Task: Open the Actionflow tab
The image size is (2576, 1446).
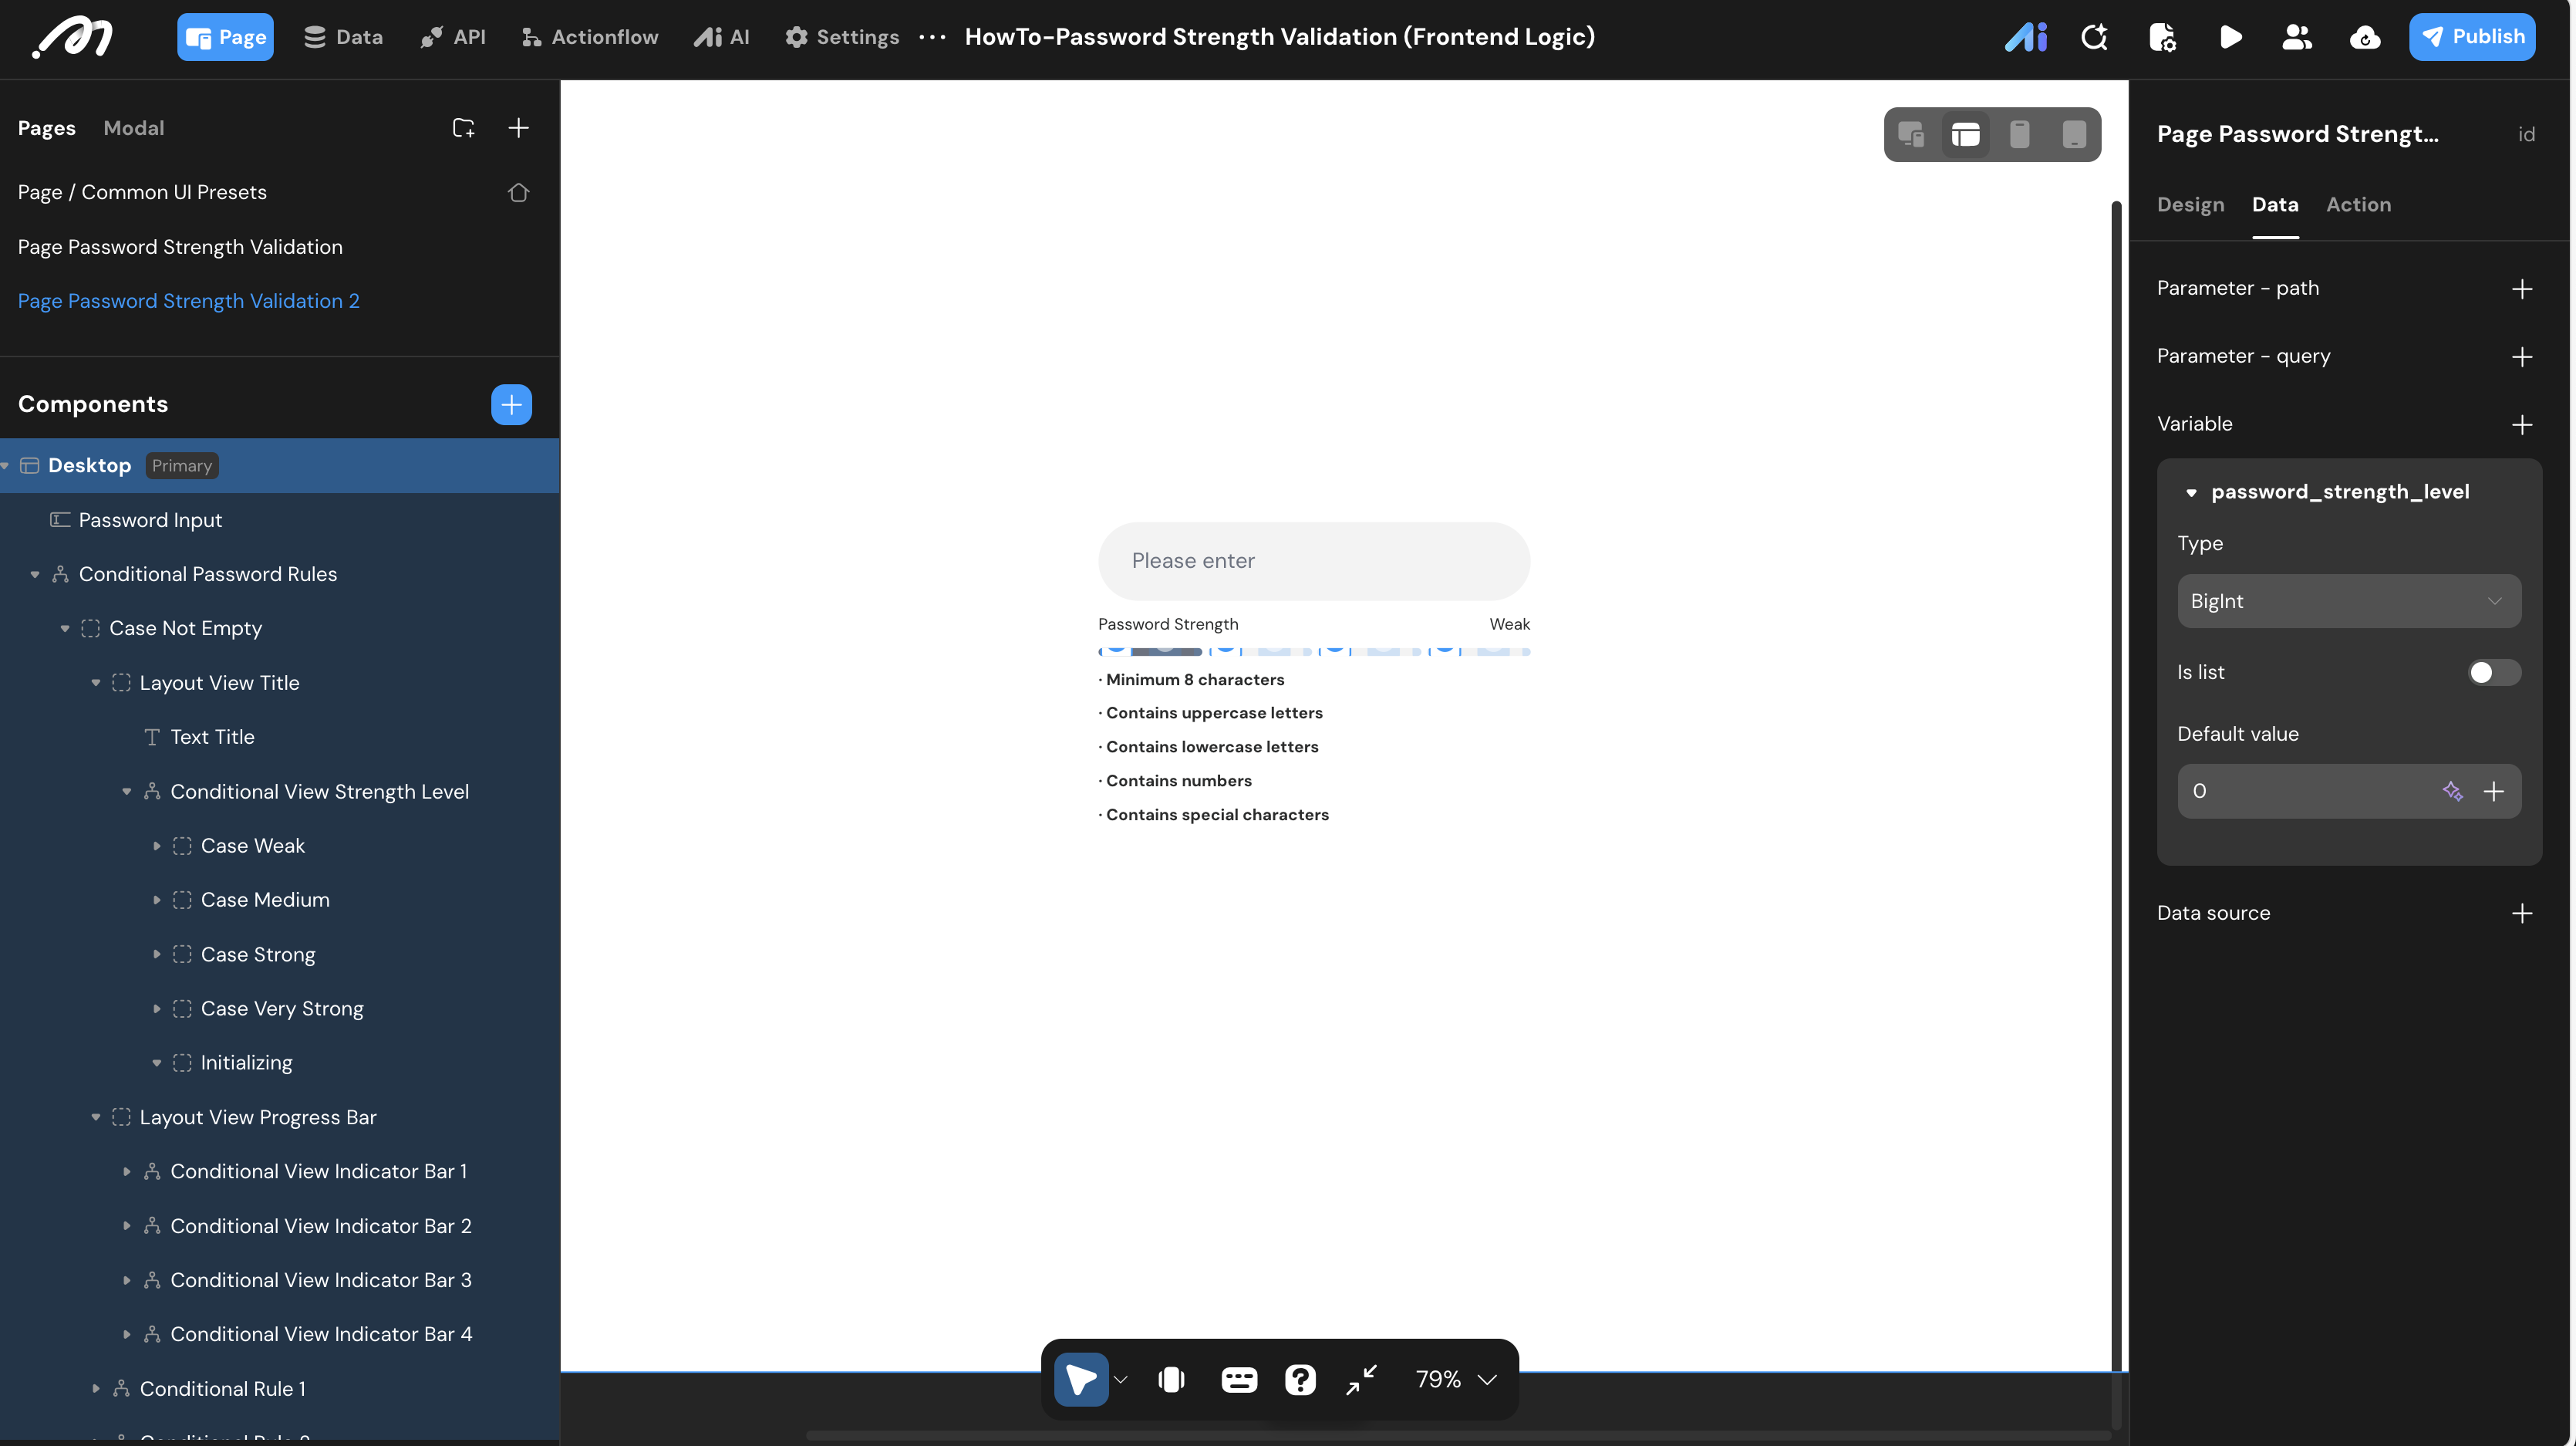Action: [x=590, y=37]
